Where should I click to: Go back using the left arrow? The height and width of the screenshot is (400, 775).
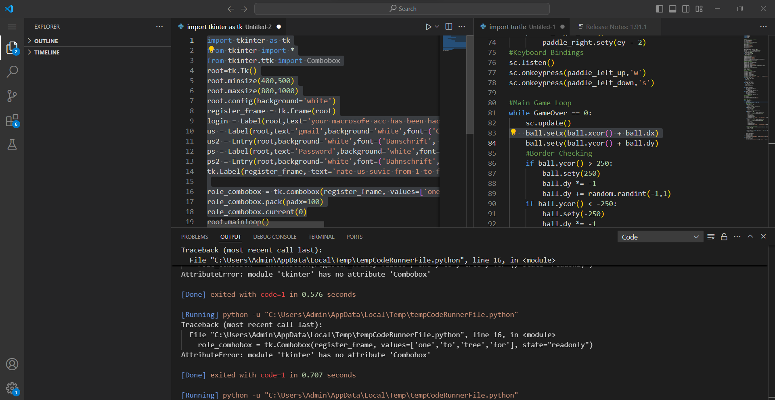[231, 9]
